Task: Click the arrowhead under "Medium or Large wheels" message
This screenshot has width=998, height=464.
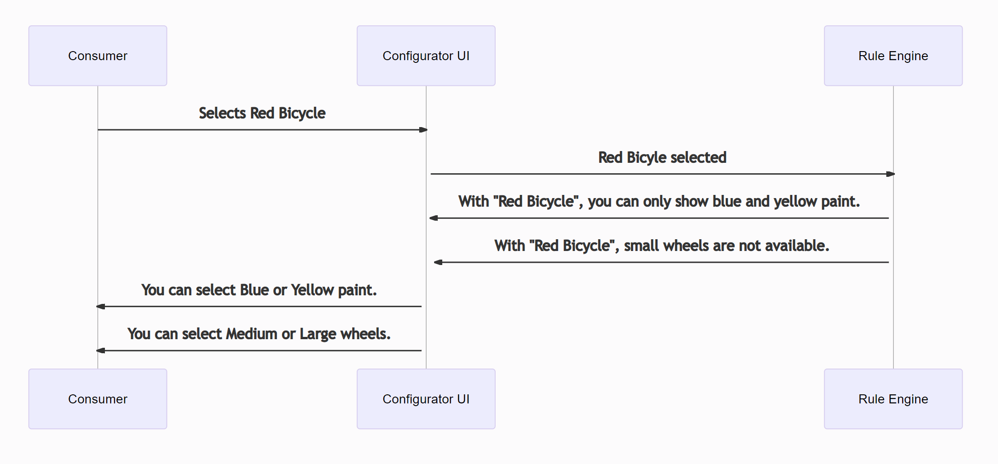Action: coord(101,350)
